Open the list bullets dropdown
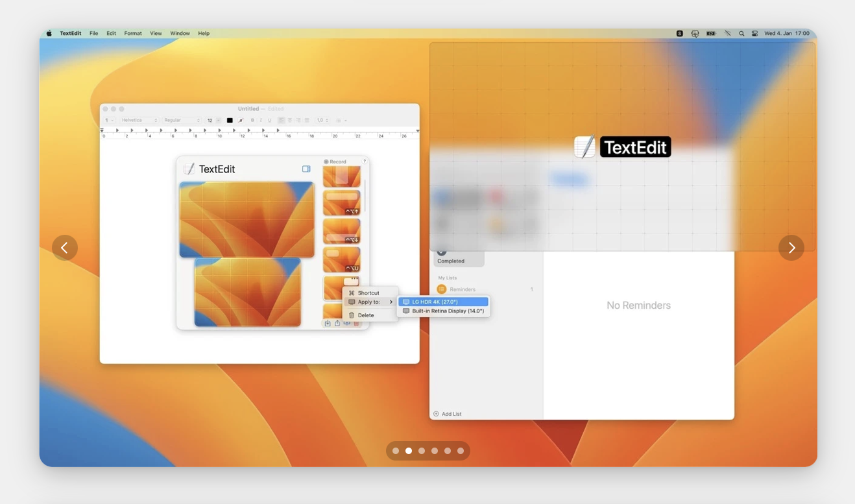Image resolution: width=855 pixels, height=504 pixels. pos(341,120)
